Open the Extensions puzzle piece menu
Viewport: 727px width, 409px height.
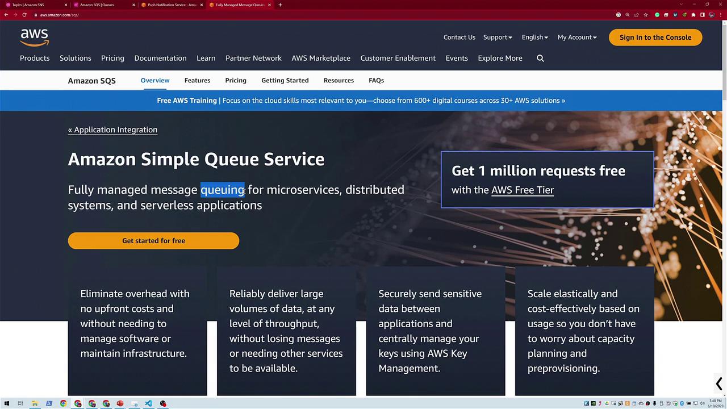693,15
